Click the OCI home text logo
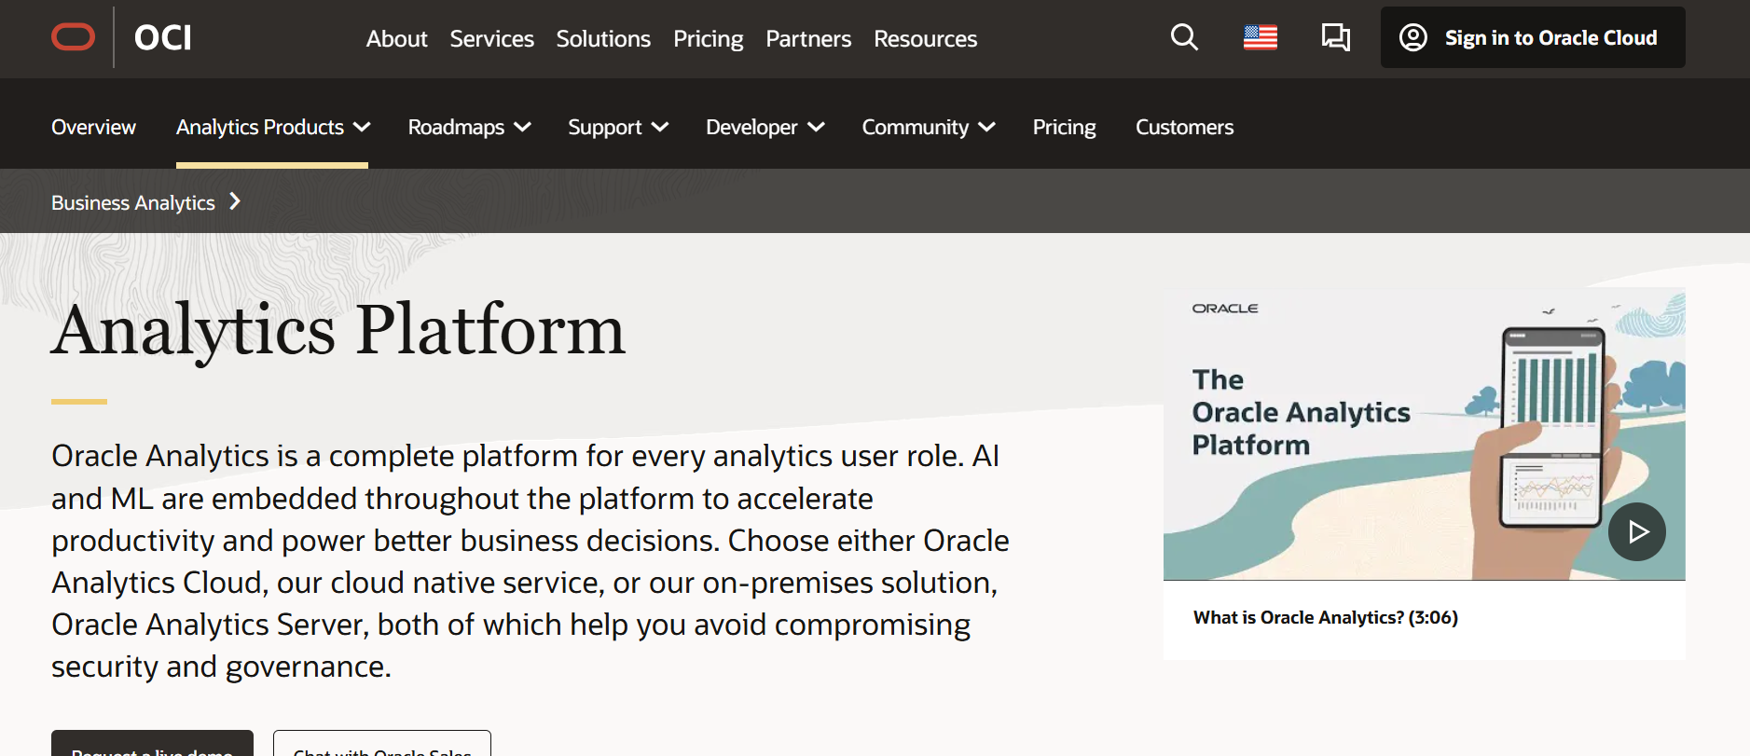This screenshot has height=756, width=1750. (163, 37)
